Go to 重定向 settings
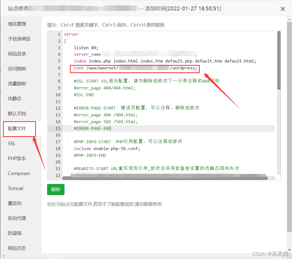 pos(15,203)
